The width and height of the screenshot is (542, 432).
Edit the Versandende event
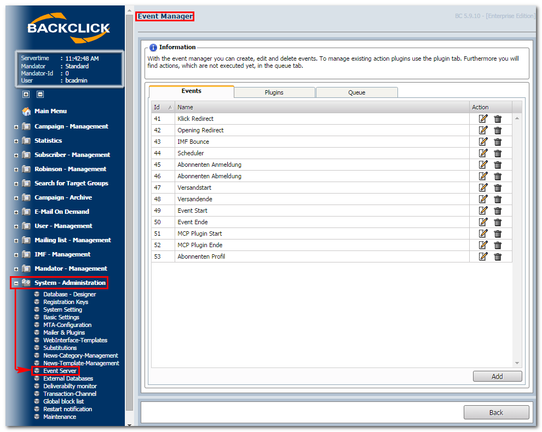483,199
